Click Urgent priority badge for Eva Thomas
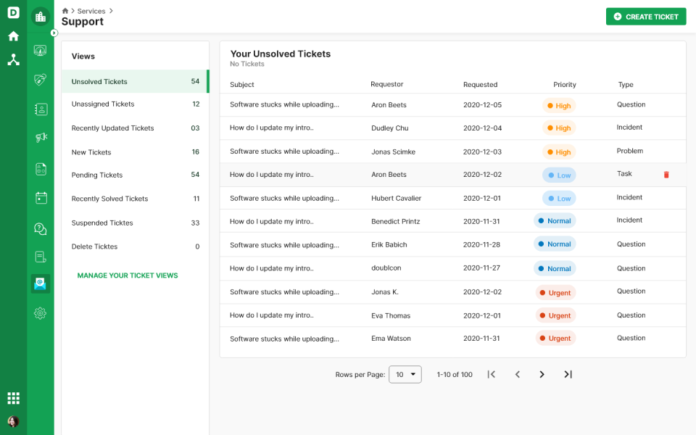 click(x=555, y=315)
